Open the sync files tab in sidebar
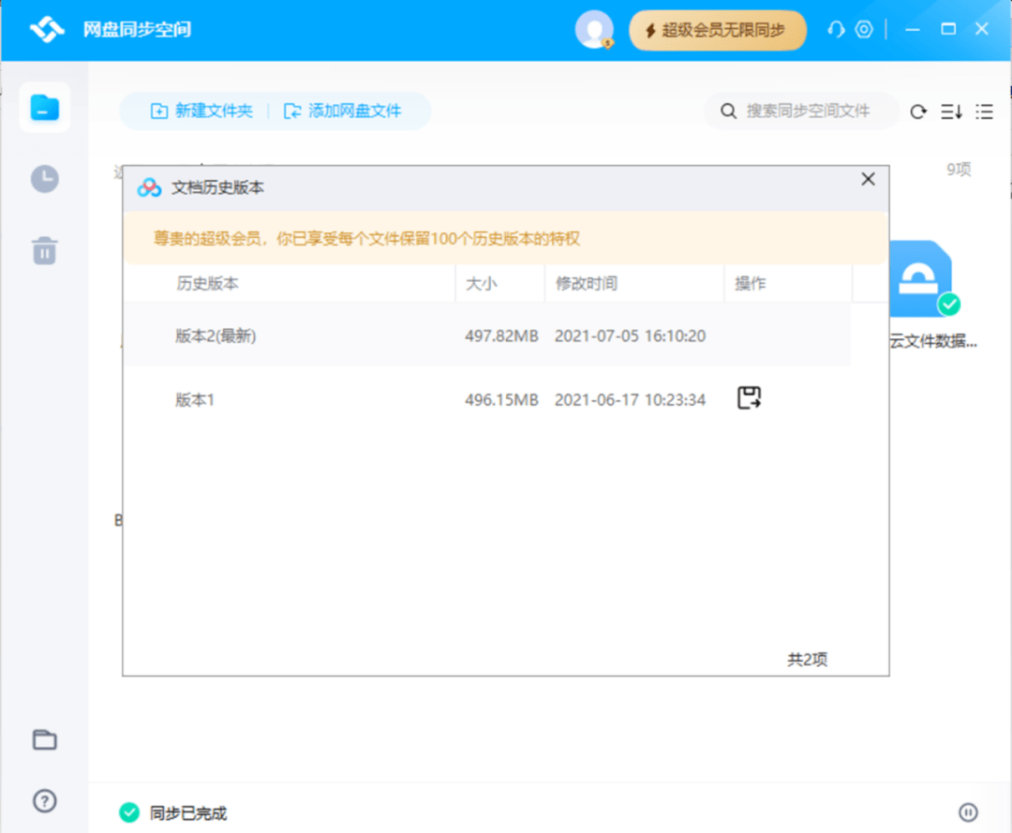 pyautogui.click(x=44, y=108)
